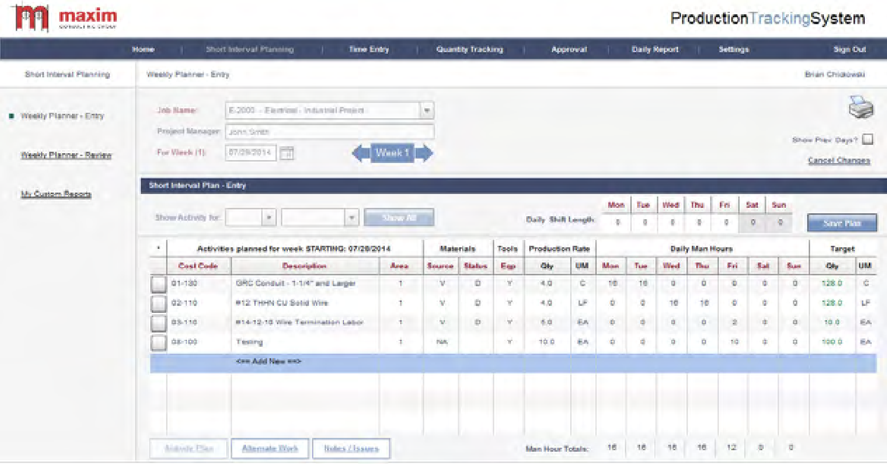Image resolution: width=887 pixels, height=464 pixels.
Task: Open the Quantity Tracking menu
Action: coord(470,49)
